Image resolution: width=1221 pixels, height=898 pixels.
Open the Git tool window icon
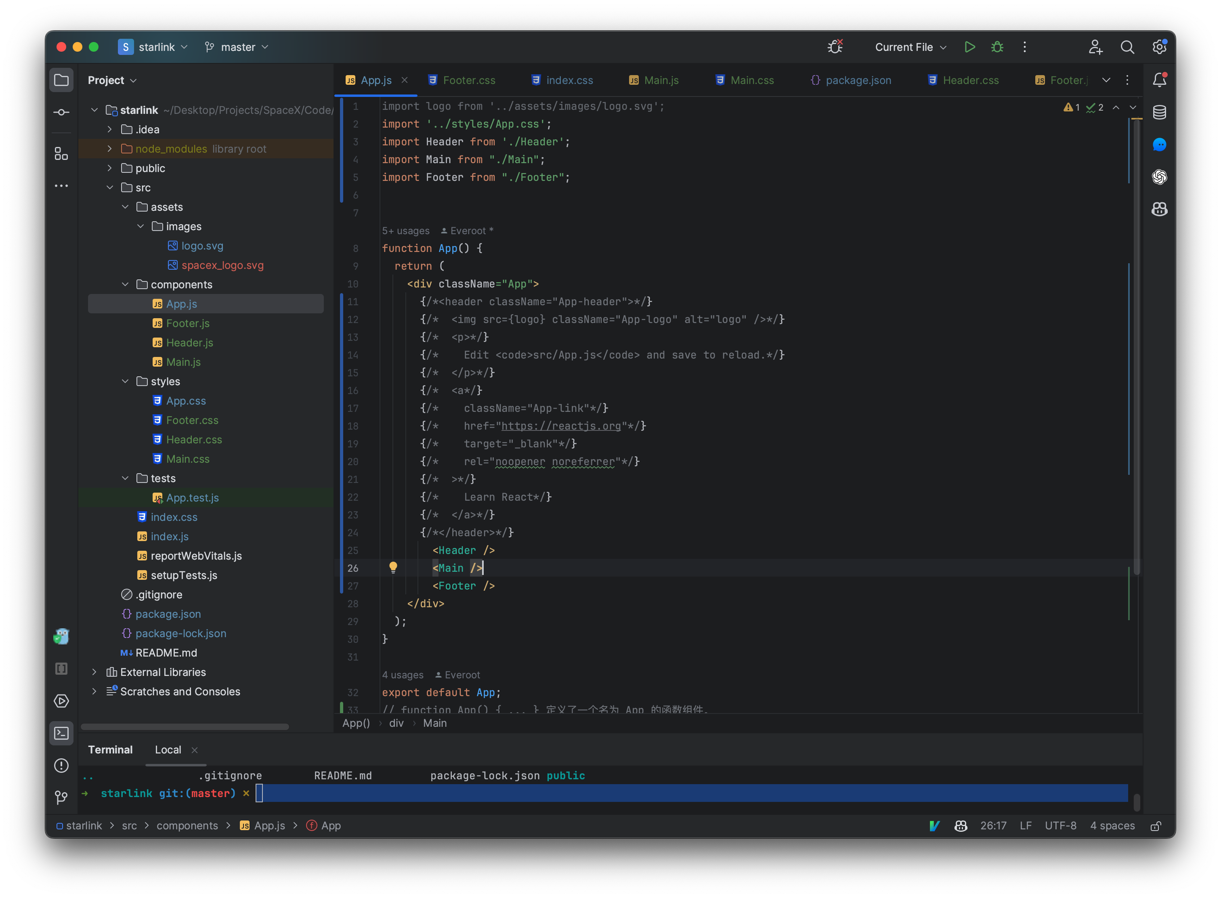pyautogui.click(x=60, y=797)
